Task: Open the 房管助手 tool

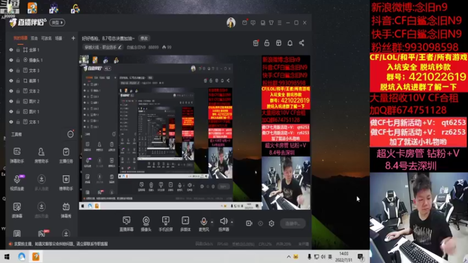Action: coord(42,155)
